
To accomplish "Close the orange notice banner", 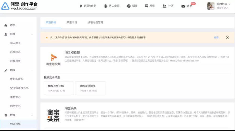I will click(x=227, y=38).
